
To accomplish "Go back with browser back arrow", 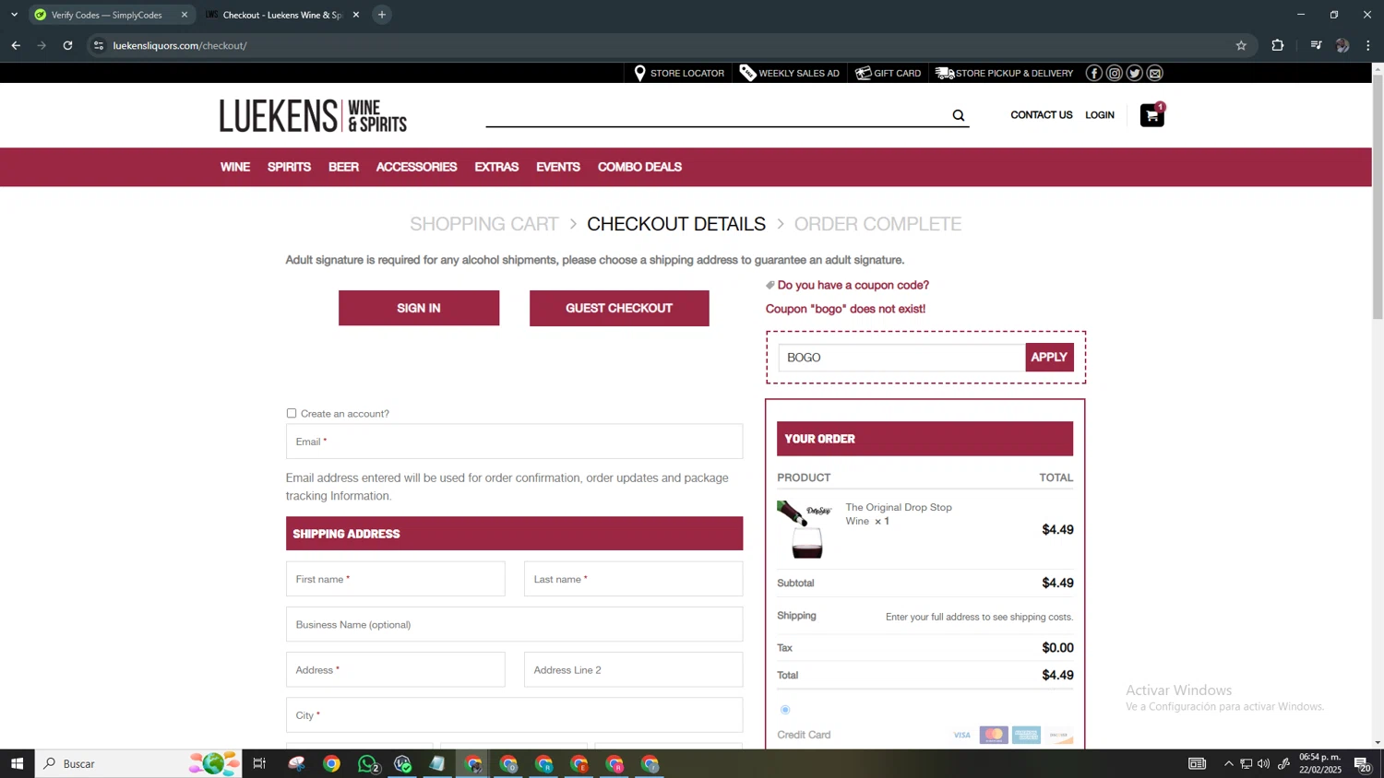I will (16, 45).
